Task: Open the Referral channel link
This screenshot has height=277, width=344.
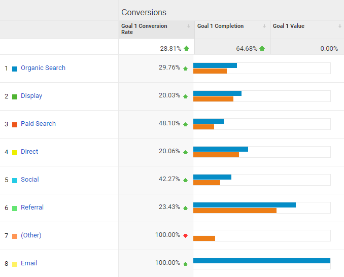Action: (x=32, y=207)
